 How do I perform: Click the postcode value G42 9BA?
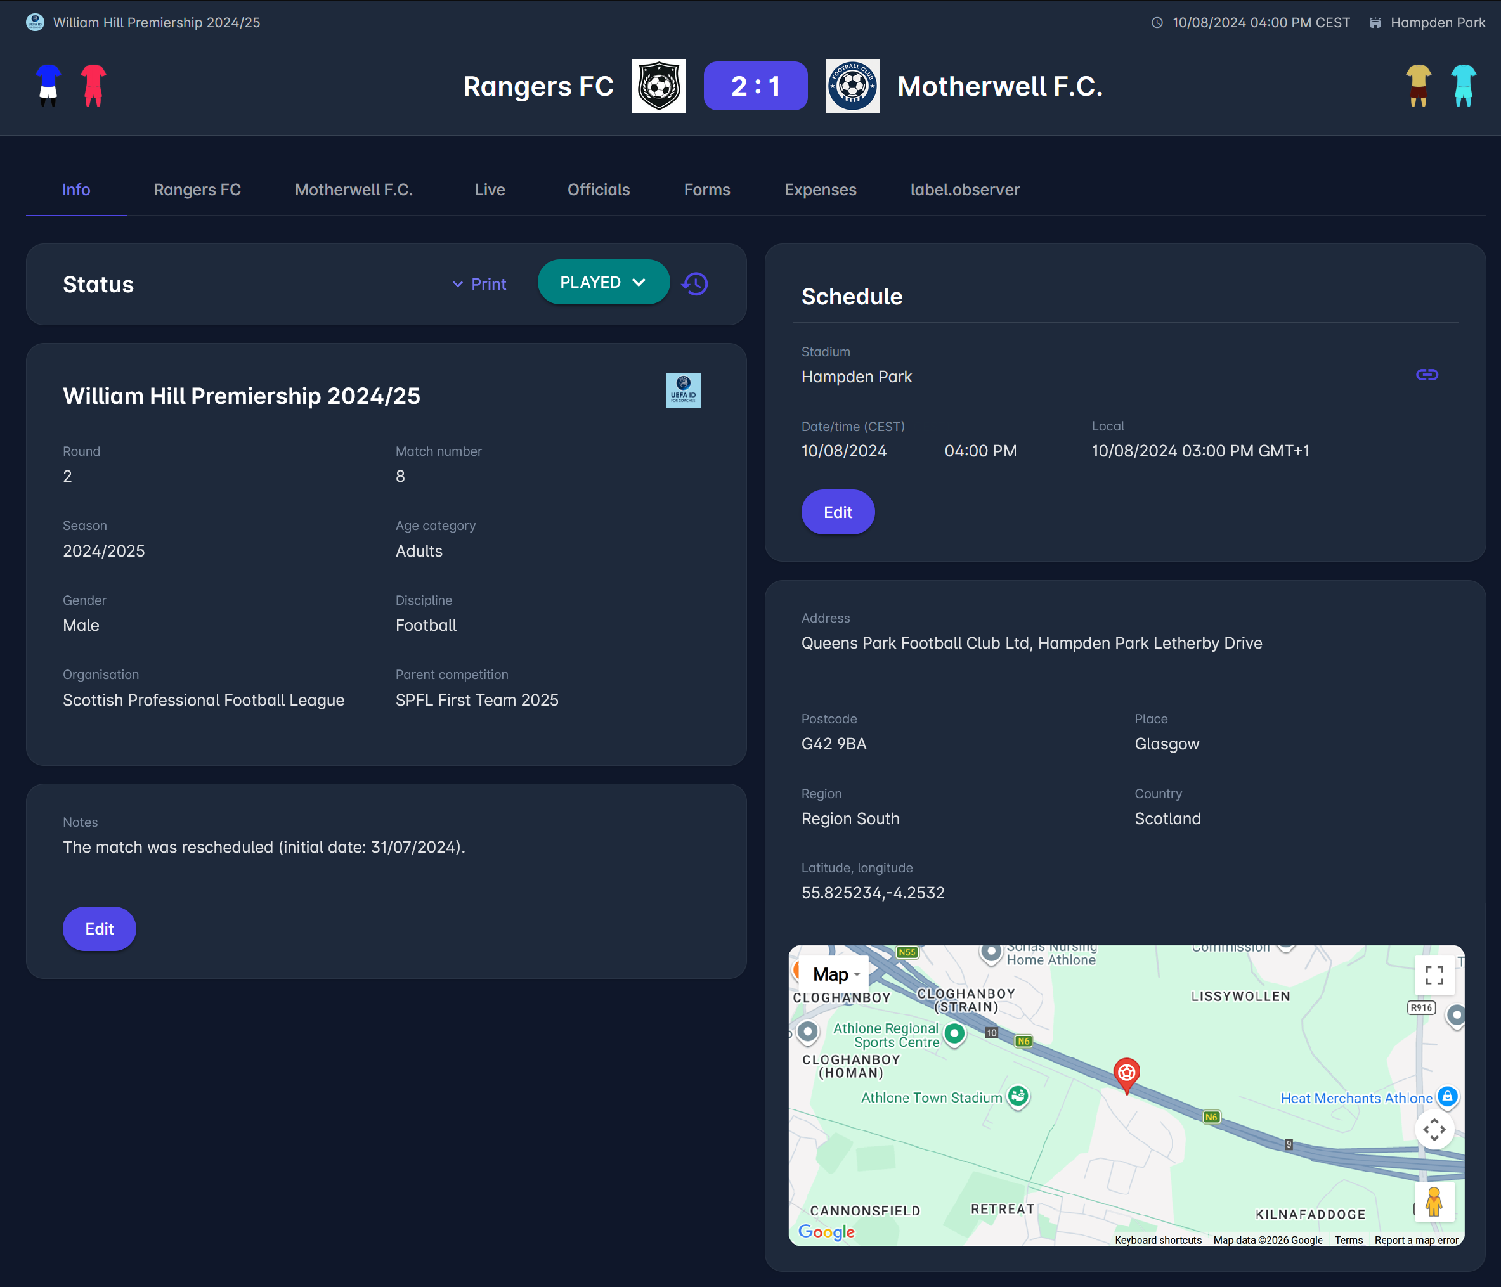834,744
